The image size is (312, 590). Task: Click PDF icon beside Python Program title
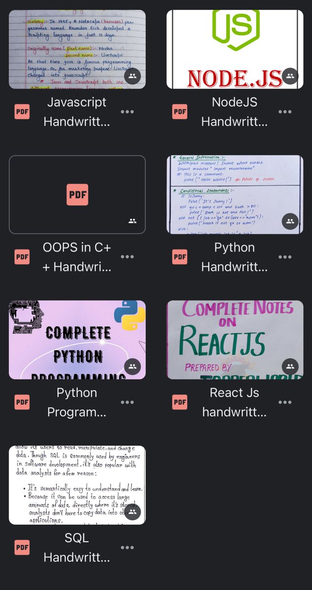22,402
